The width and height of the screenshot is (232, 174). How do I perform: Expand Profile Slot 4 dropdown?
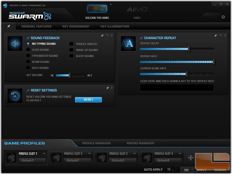coord(180,154)
